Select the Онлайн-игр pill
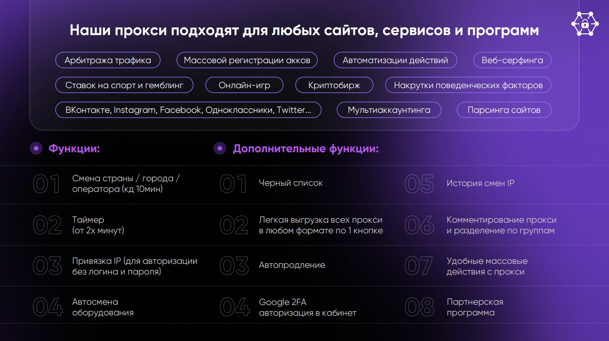This screenshot has width=609, height=341. point(244,85)
